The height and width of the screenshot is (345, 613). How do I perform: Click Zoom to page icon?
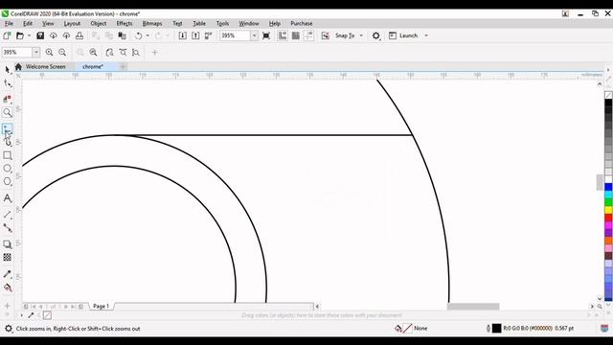pos(109,52)
